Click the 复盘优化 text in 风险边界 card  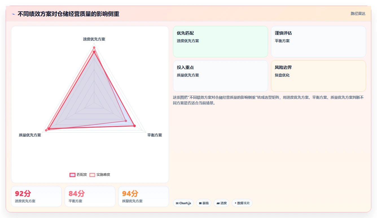pyautogui.click(x=282, y=75)
